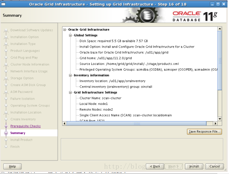Click the vertical scrollbar up arrow
The width and height of the screenshot is (229, 174).
[220, 29]
